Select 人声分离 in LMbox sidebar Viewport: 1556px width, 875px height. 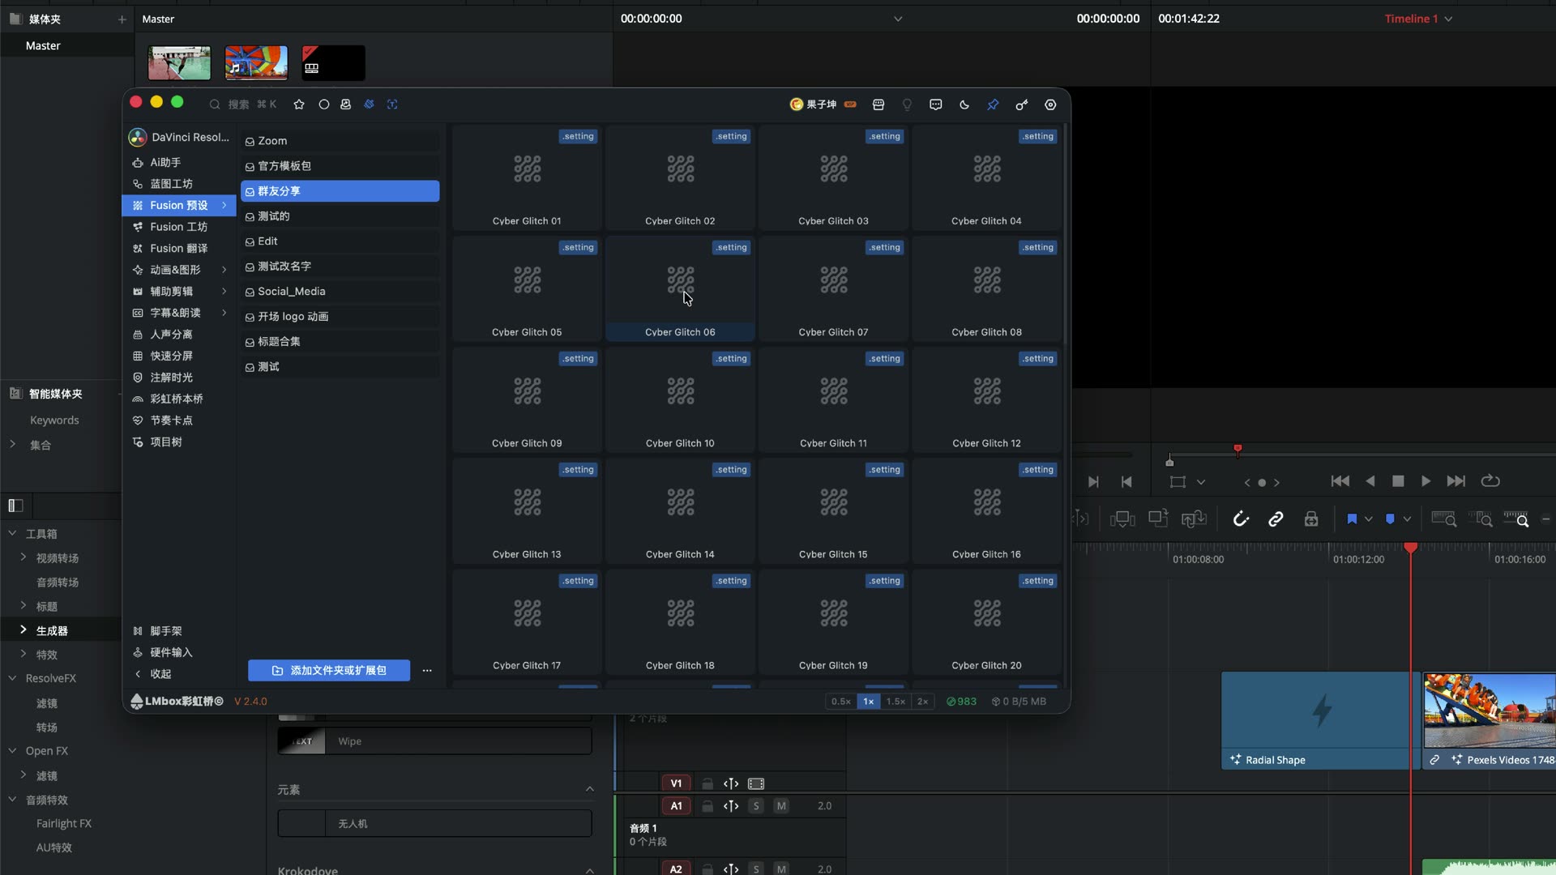pyautogui.click(x=179, y=335)
